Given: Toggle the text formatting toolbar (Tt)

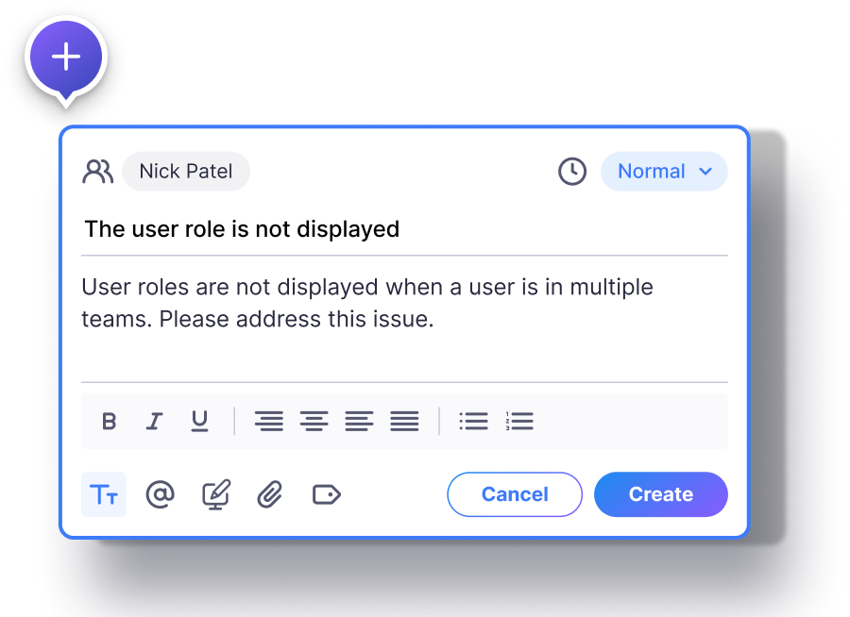Looking at the screenshot, I should 104,494.
